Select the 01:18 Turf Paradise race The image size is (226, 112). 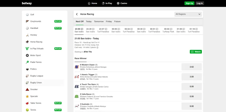[x=194, y=30]
